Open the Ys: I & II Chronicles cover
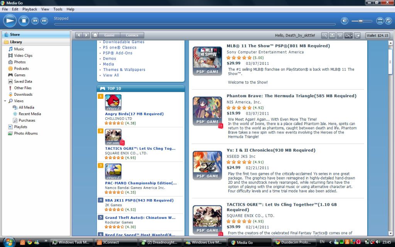395x247 pixels. pos(207,166)
